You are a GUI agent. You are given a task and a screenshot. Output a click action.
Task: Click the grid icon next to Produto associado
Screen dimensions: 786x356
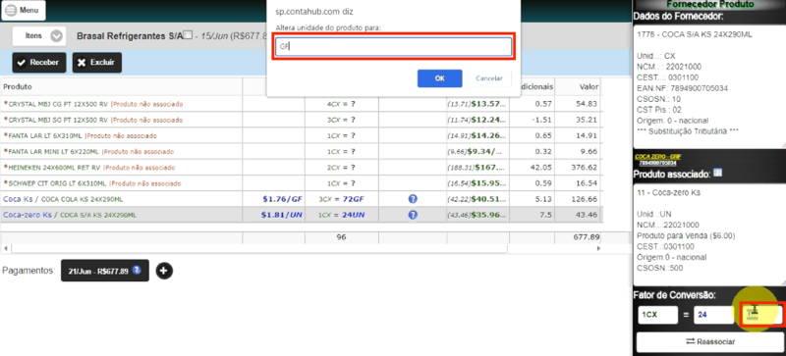(717, 173)
